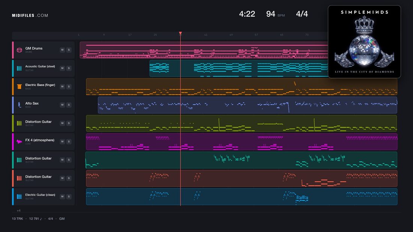413x232 pixels.
Task: Jump to bar 65 on the ruler
Action: 282,35
